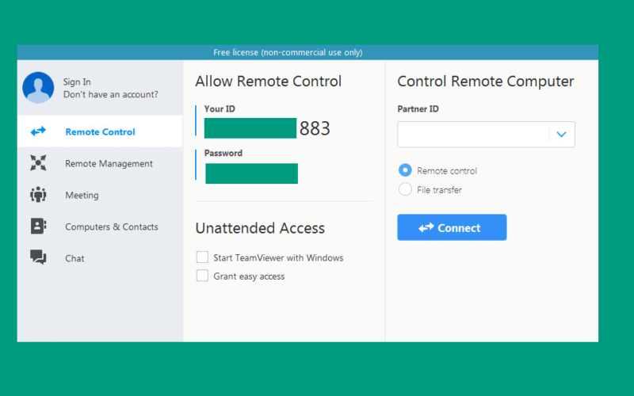Open Computers & Contacts in sidebar

pos(100,227)
